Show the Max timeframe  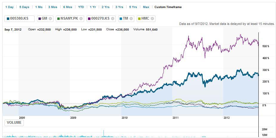(146, 7)
